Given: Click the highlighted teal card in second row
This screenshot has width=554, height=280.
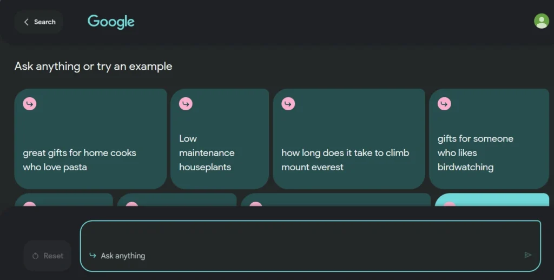Looking at the screenshot, I should point(492,200).
